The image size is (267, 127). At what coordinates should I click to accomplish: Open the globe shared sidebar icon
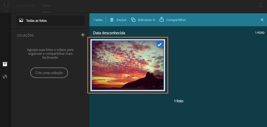5,77
